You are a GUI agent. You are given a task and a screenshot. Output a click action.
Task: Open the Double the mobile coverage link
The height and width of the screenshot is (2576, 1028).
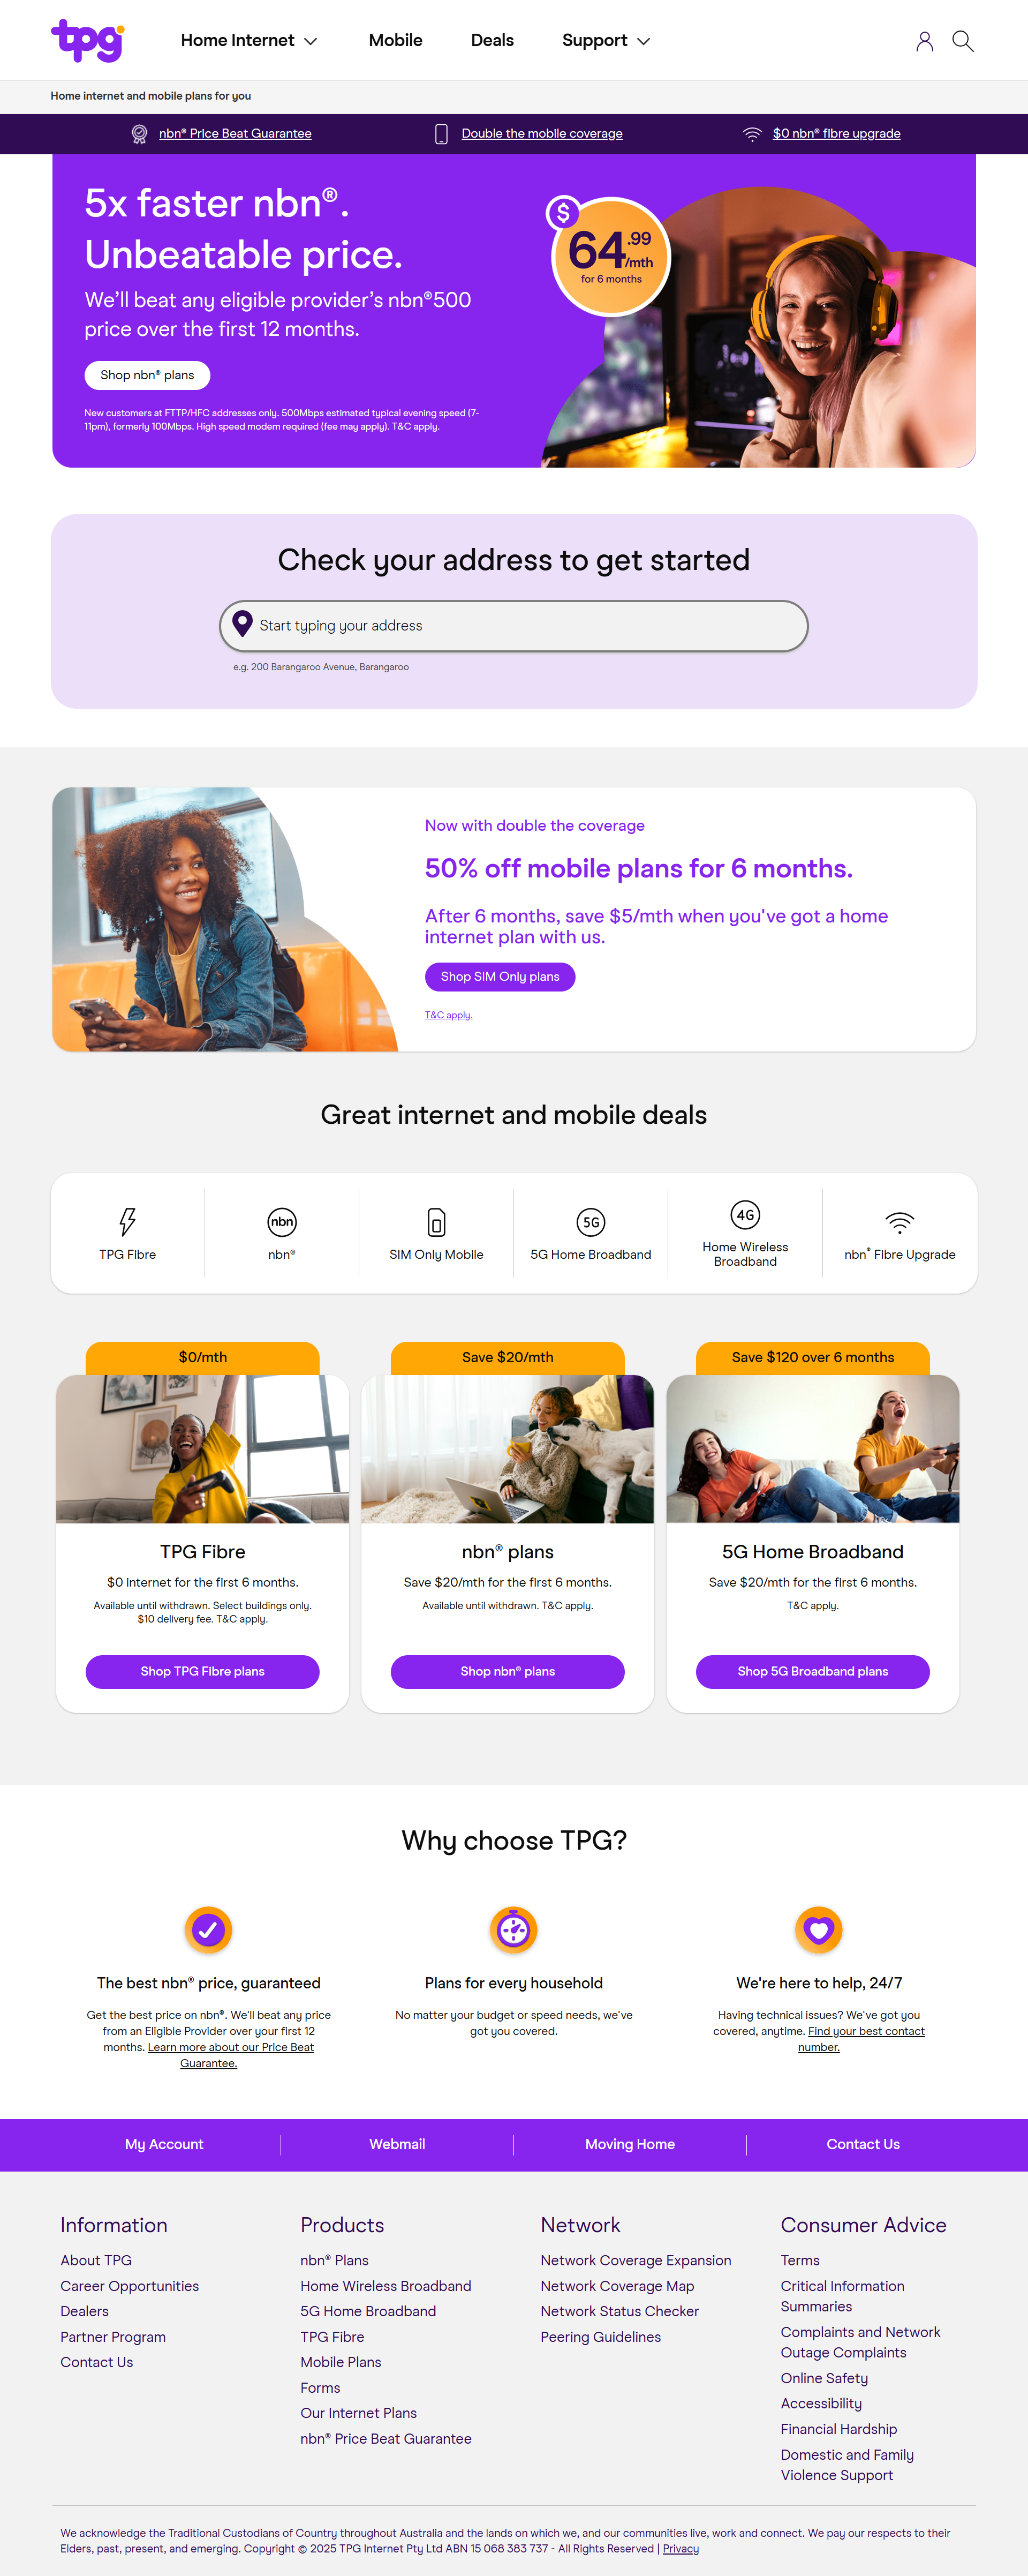click(x=542, y=134)
